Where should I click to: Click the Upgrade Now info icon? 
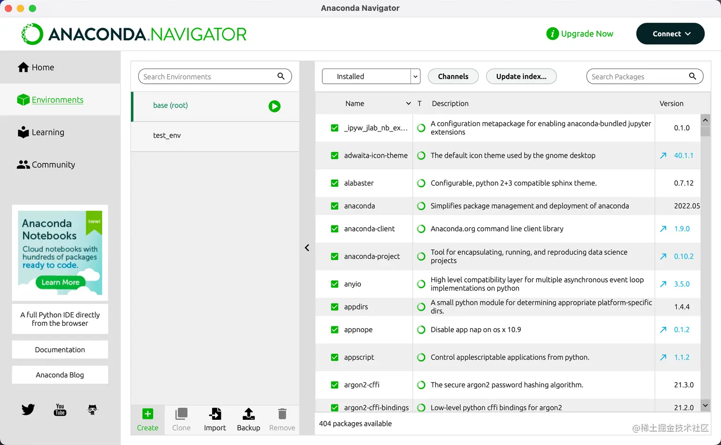[552, 34]
